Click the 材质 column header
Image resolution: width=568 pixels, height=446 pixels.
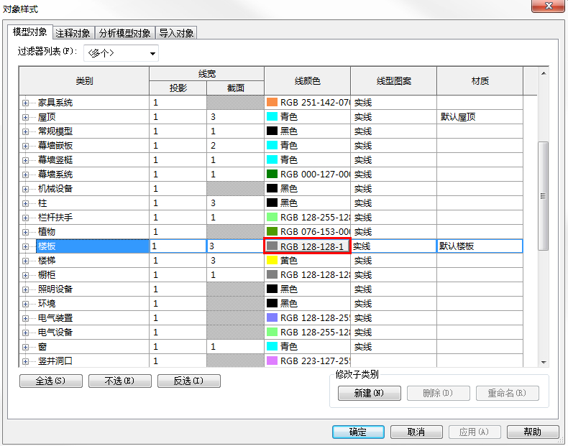(480, 80)
